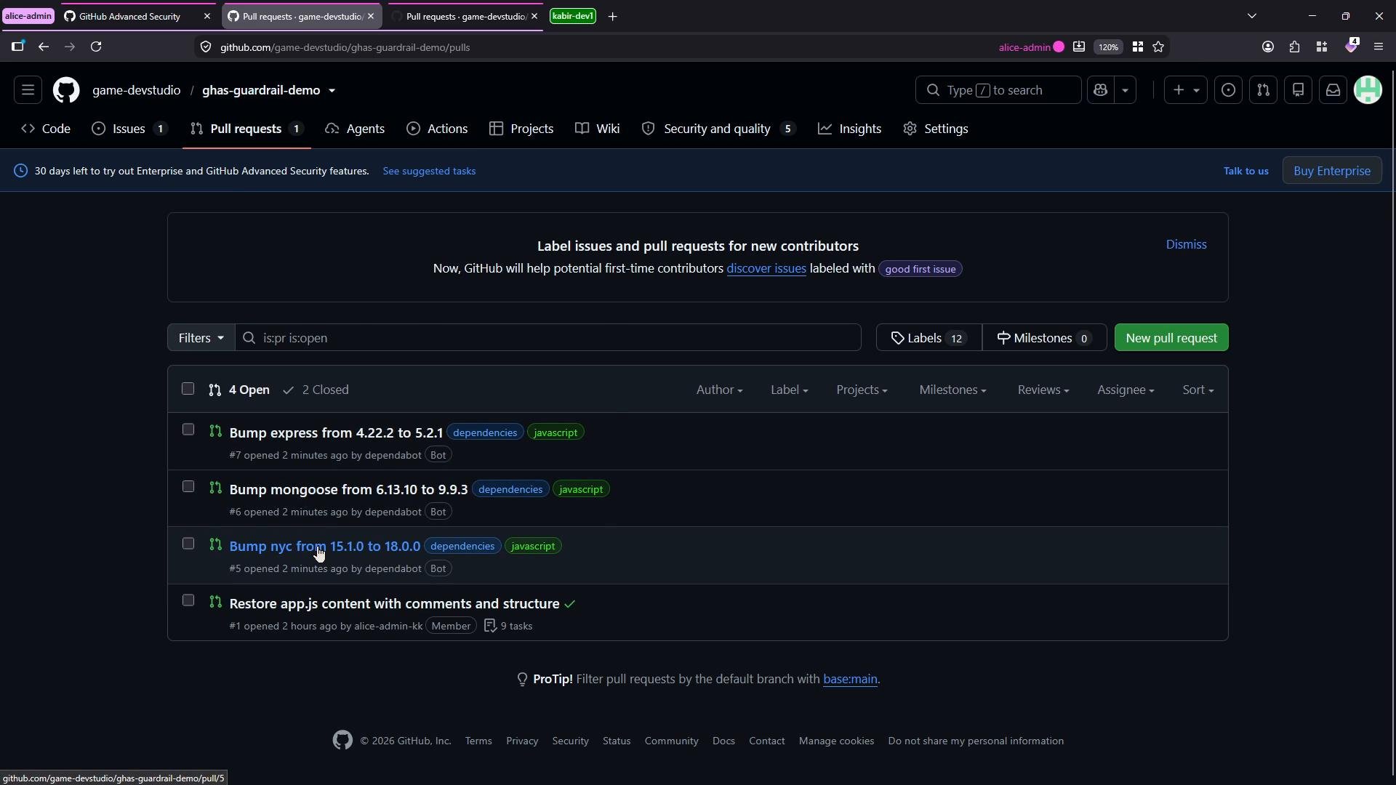
Task: Check the Bump mongoose pull request box
Action: coord(188,486)
